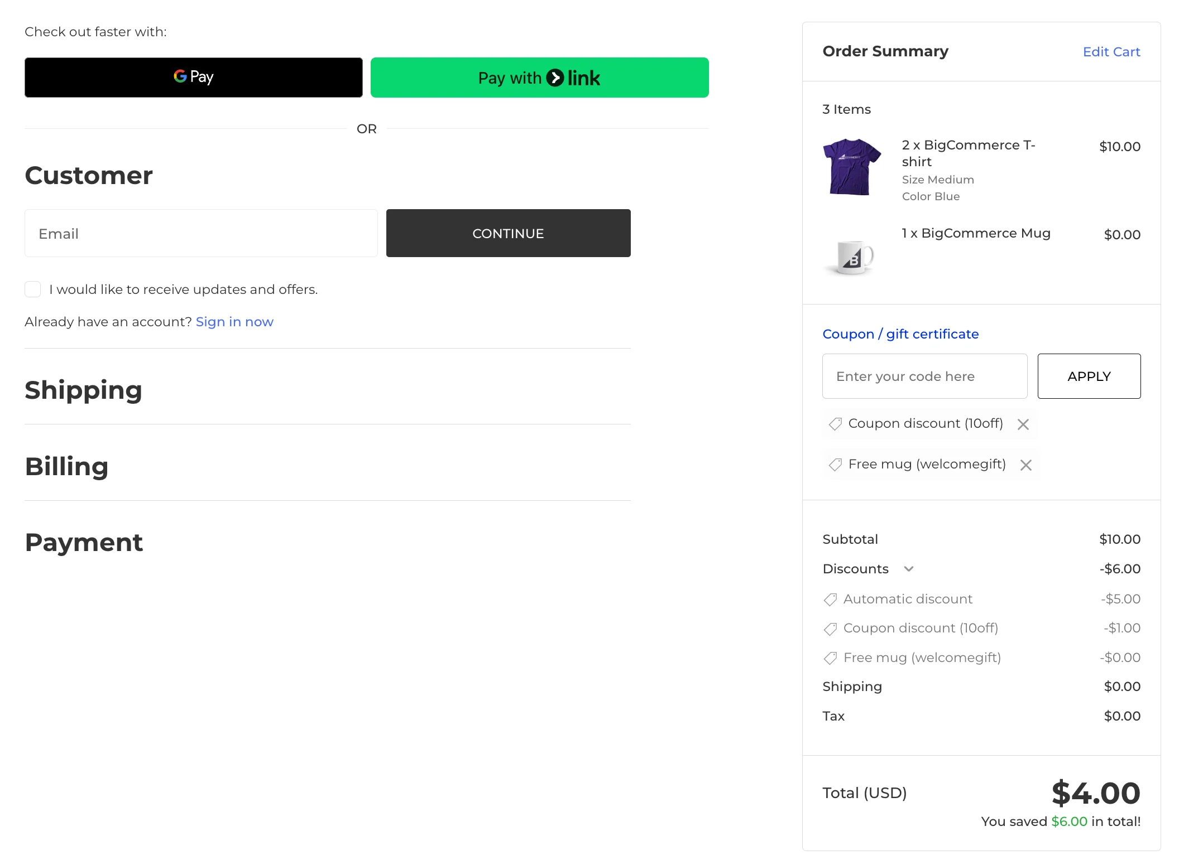Screen dimensions: 1179x860
Task: Click the tag icon beside Coupon discount line
Action: 831,629
